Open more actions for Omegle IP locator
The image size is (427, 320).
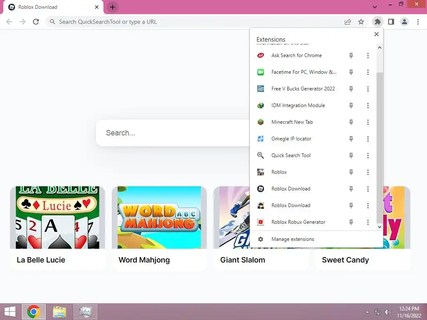point(368,139)
